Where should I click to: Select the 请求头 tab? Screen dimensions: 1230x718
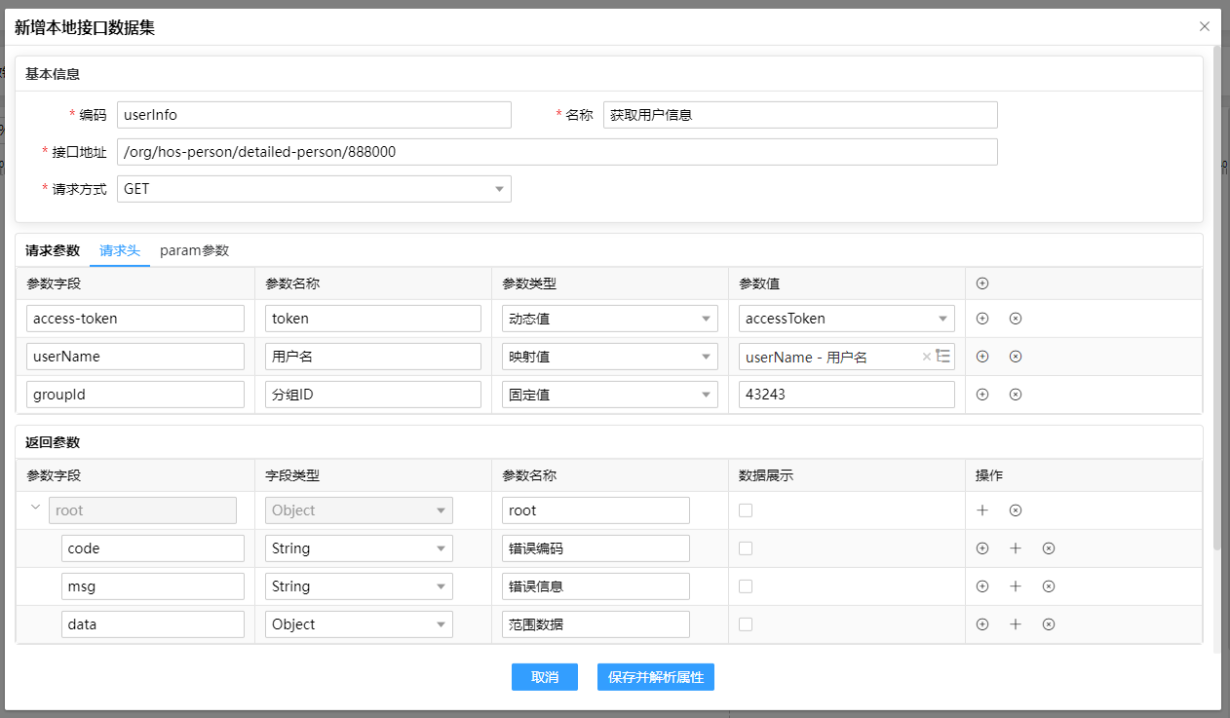(x=120, y=250)
